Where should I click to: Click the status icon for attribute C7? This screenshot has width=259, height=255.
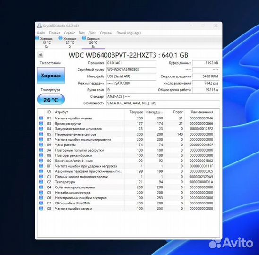point(41,203)
